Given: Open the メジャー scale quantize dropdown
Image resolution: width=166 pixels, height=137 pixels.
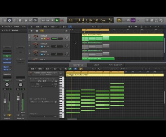Looking at the screenshot, I should click(46, 102).
